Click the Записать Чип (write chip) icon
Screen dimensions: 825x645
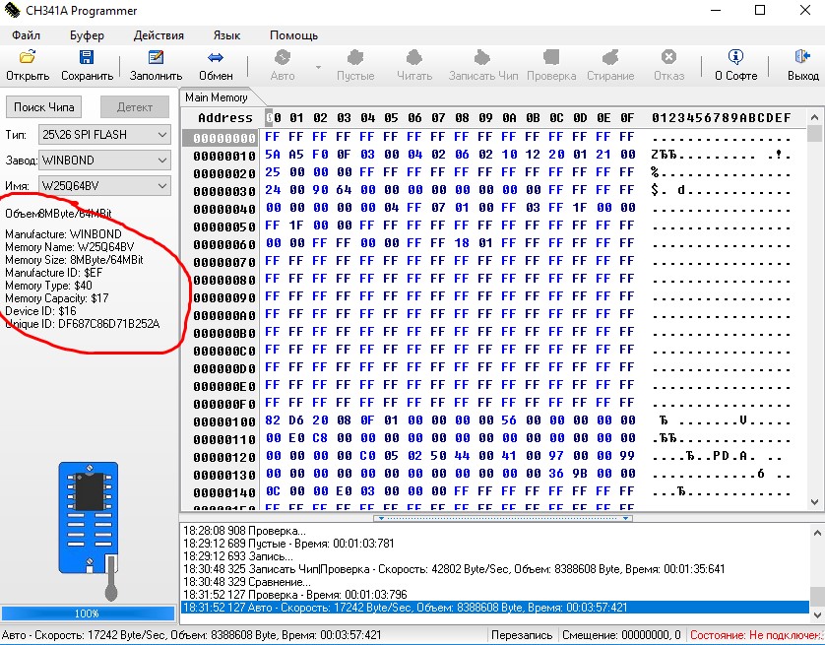(x=482, y=57)
